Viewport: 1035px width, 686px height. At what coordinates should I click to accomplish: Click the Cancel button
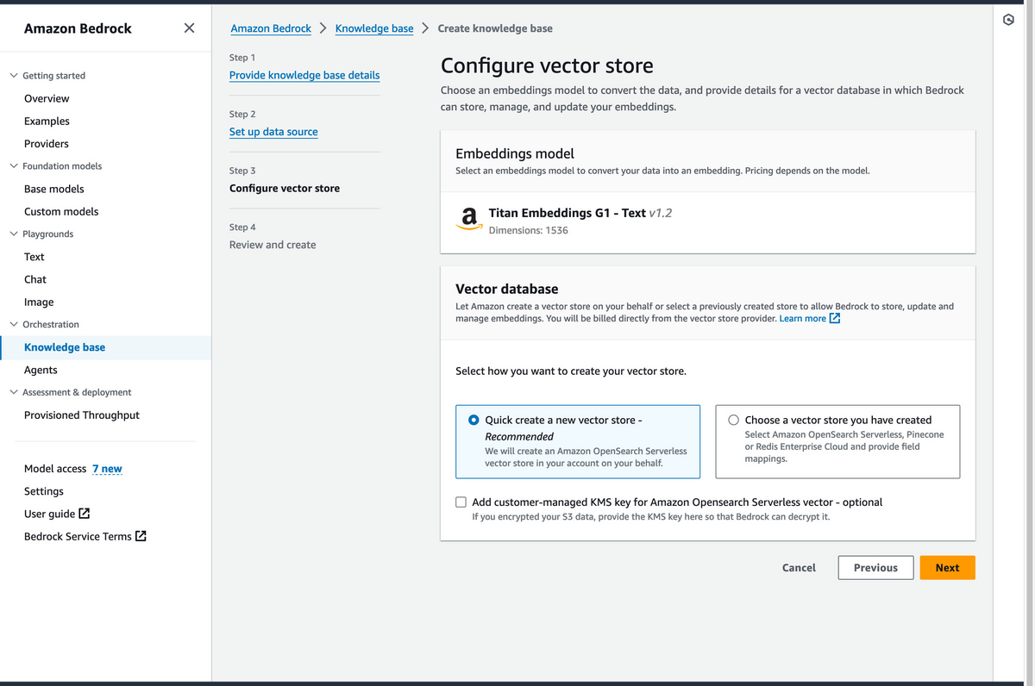(799, 568)
